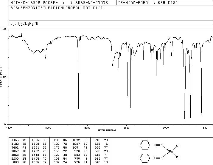Click the lower benzene ring in structure

145,158
